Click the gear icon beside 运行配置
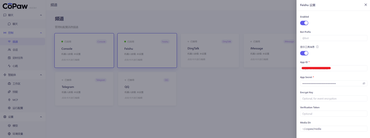370x138 pixels. [x=9, y=108]
